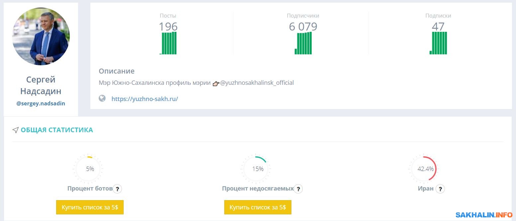Click the pointing hand emoji in the description
The height and width of the screenshot is (221, 516).
tap(216, 83)
